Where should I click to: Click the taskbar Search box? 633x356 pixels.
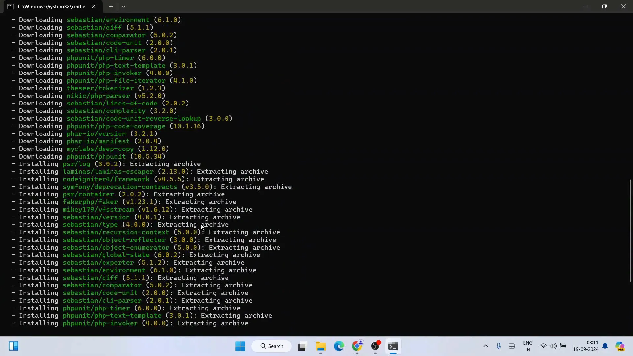coord(272,346)
